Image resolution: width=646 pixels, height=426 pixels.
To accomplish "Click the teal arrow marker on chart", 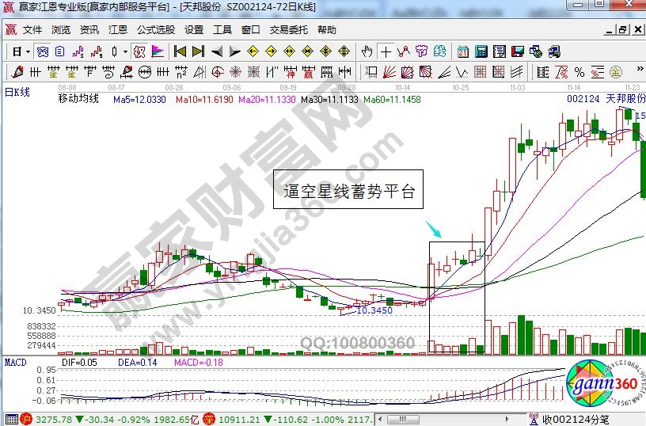I will [434, 230].
